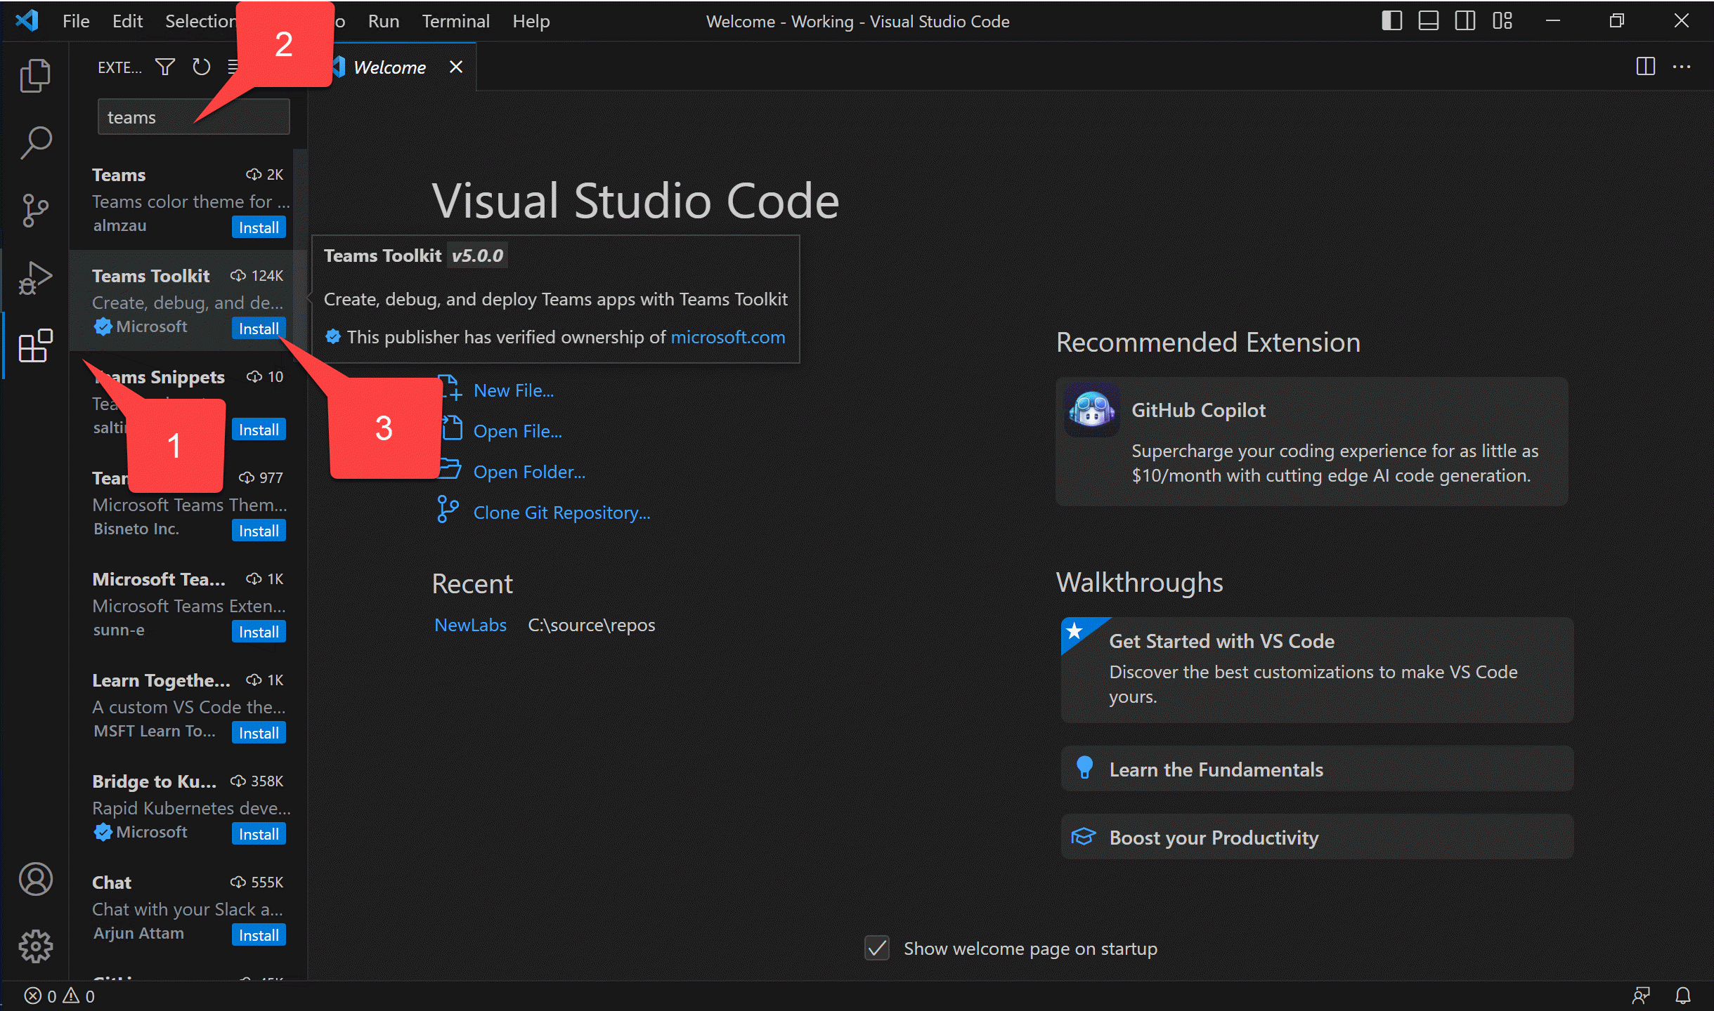Install the Learn Together theme extension
The image size is (1714, 1011).
(x=259, y=733)
